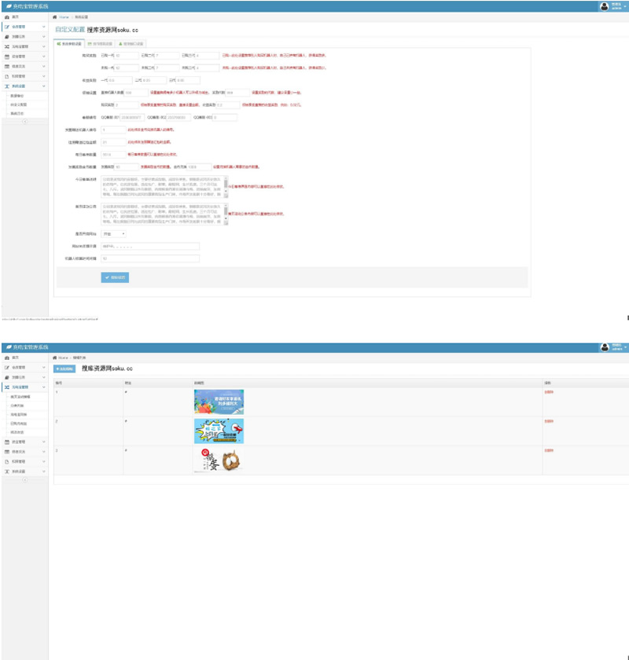Screen dimensions: 629x660
Task: Click the shuffle icon in lower sidebar
Action: (7, 387)
